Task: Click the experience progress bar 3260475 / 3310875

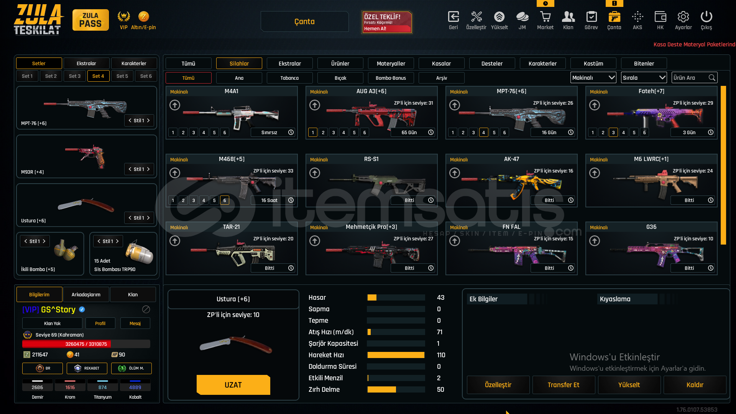Action: 86,344
